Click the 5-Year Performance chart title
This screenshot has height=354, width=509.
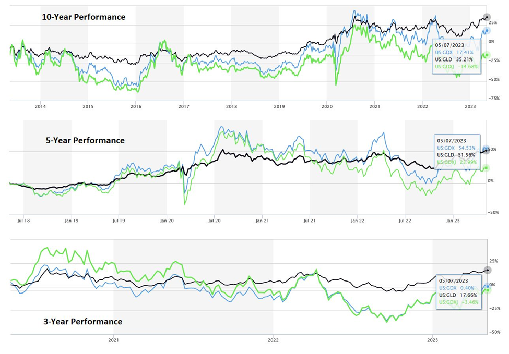(83, 140)
